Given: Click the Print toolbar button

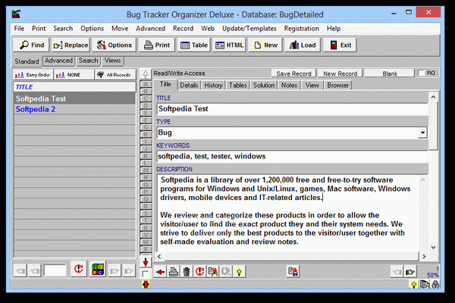Looking at the screenshot, I should tap(157, 45).
